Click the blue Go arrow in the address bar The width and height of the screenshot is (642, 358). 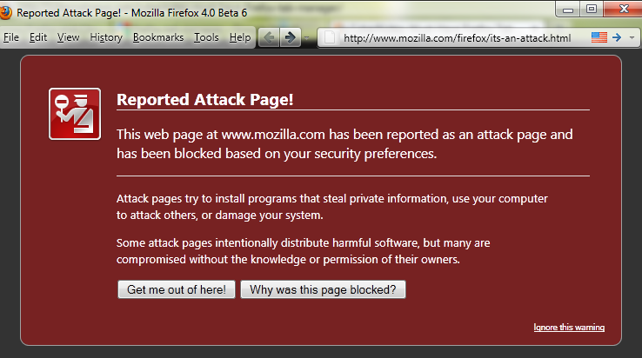(616, 37)
